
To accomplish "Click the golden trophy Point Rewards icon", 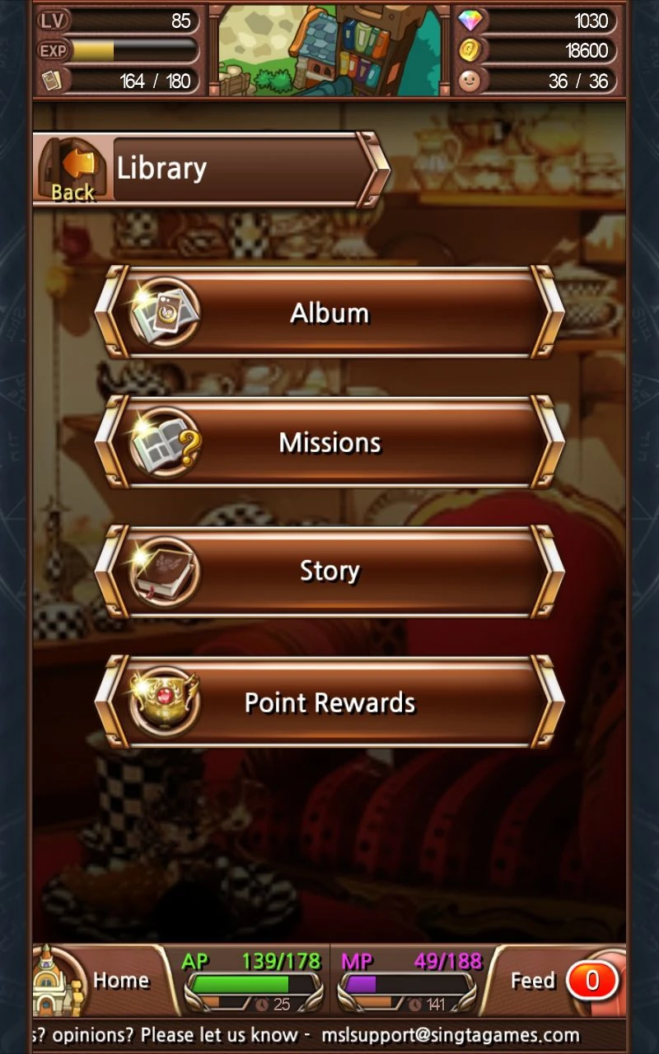I will 164,702.
